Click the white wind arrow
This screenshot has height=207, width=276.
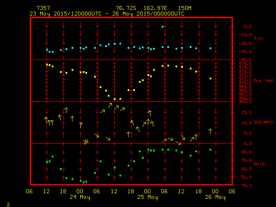[210, 131]
